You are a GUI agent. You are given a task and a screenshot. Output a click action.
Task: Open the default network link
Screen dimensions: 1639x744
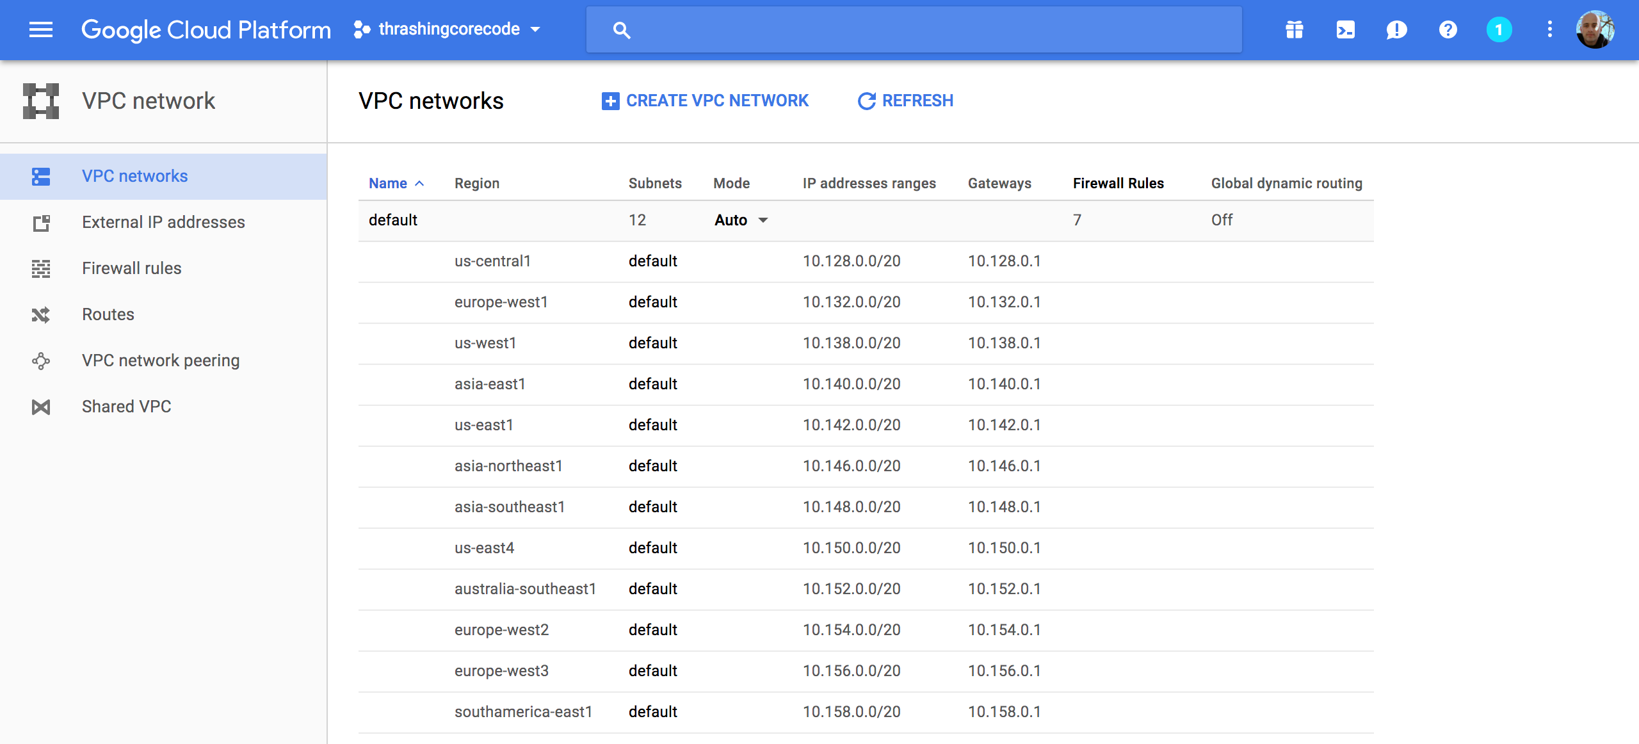pos(393,220)
